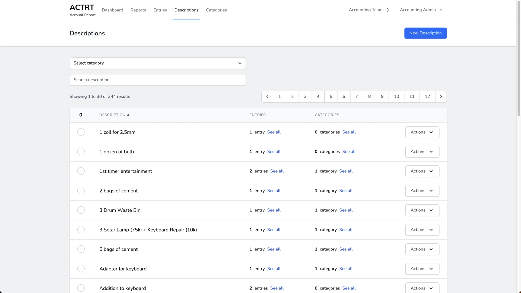See all categories for '5 bags of cement'

[x=346, y=249]
